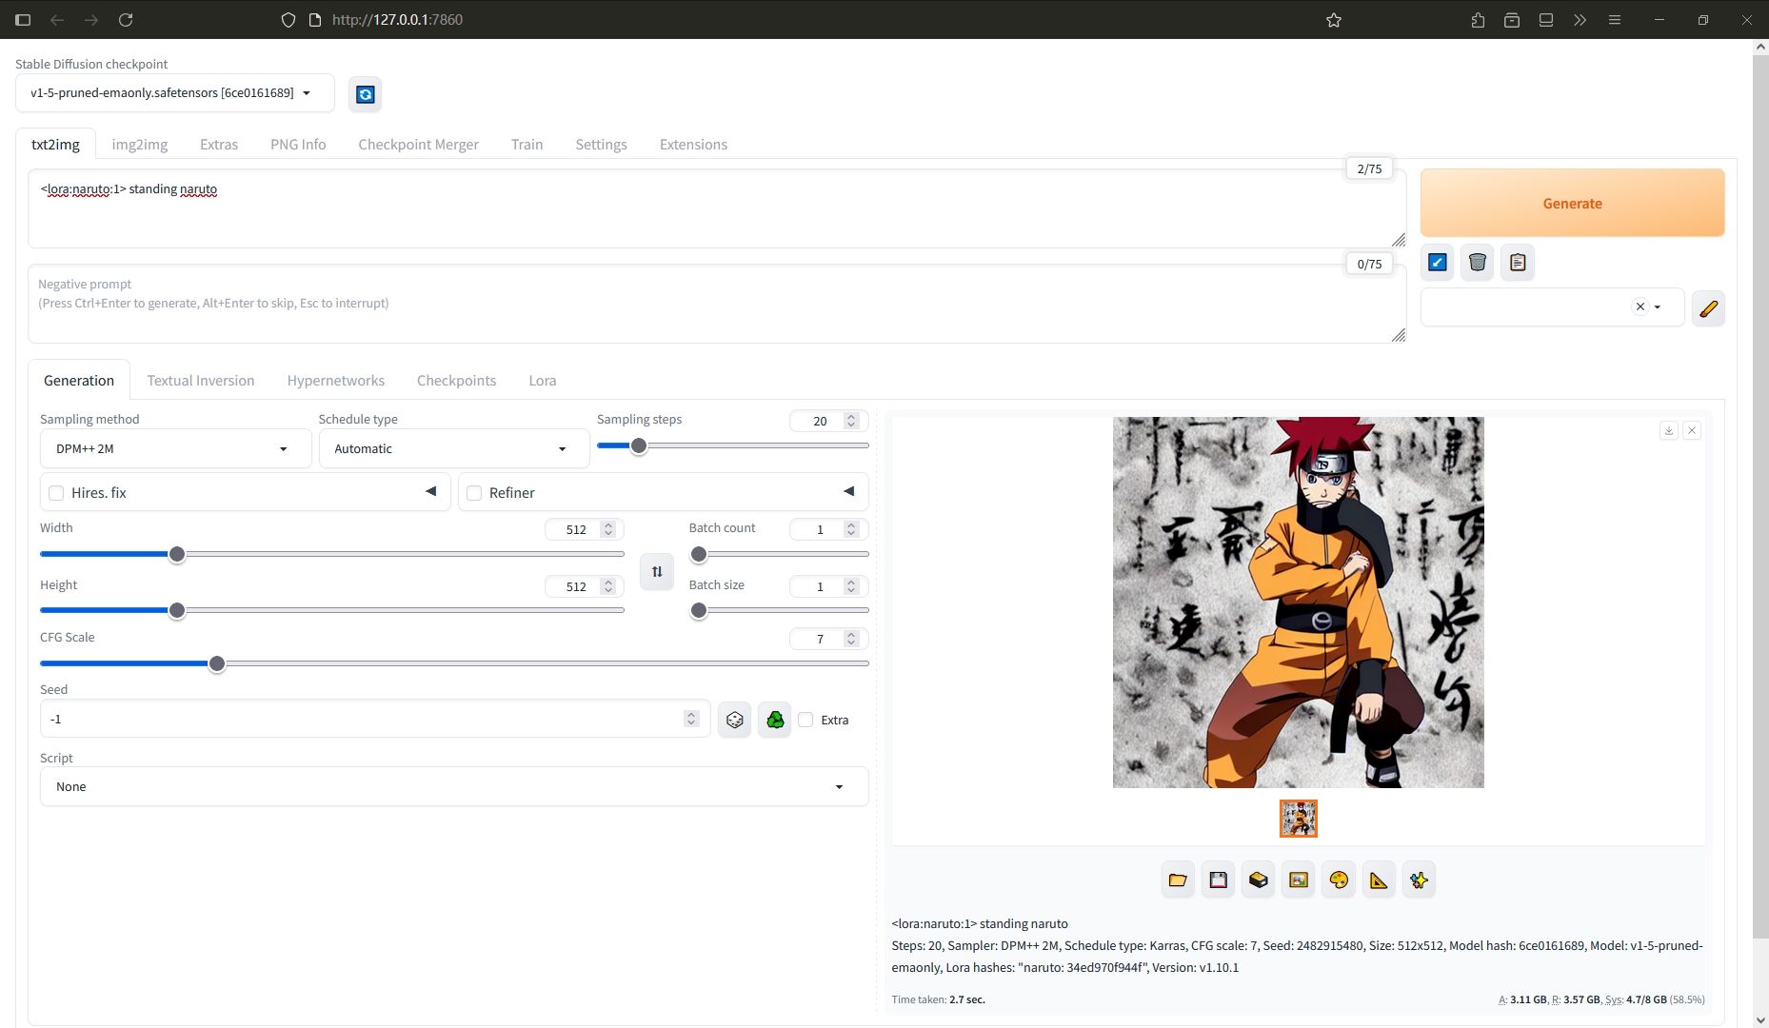This screenshot has height=1028, width=1769.
Task: Open the browser extensions puzzle icon
Action: [x=1478, y=20]
